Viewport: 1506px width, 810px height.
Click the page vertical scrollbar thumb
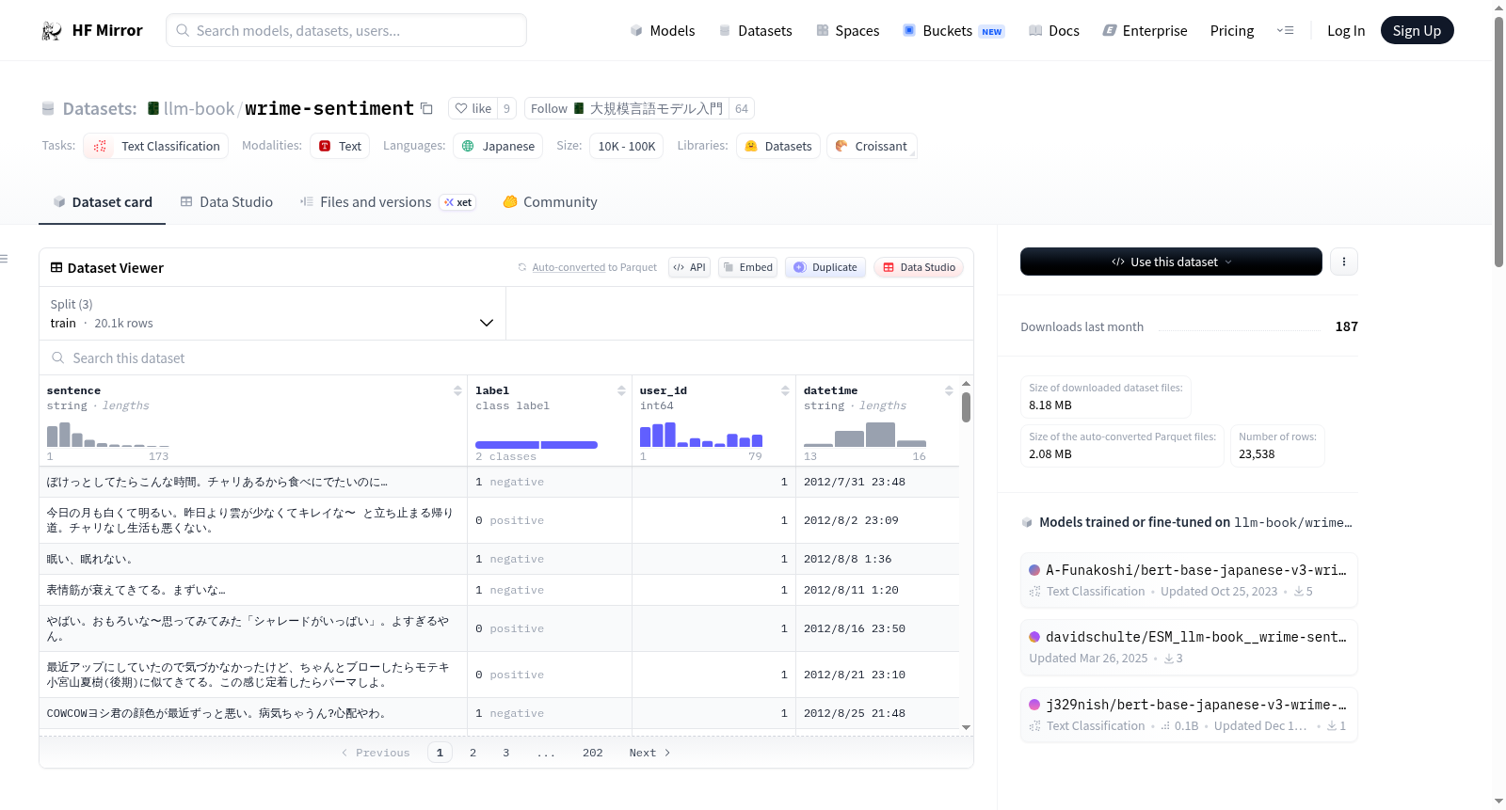coord(1499,141)
